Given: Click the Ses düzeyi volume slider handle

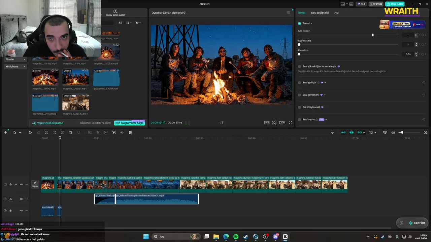Looking at the screenshot, I should click(372, 35).
